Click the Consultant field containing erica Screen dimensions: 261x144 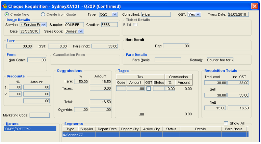pyautogui.click(x=156, y=14)
